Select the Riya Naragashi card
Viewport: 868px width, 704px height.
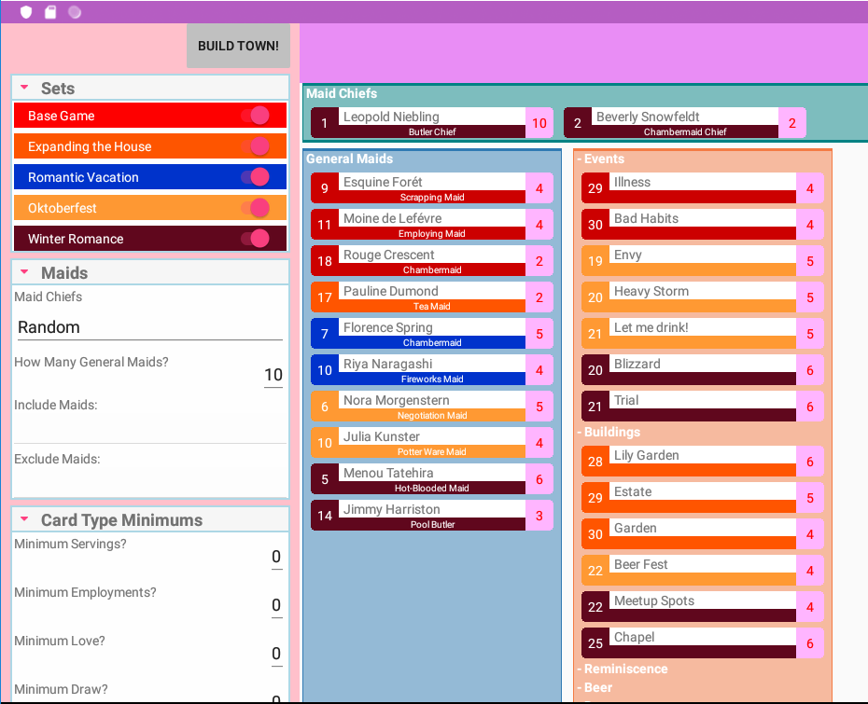(x=432, y=370)
